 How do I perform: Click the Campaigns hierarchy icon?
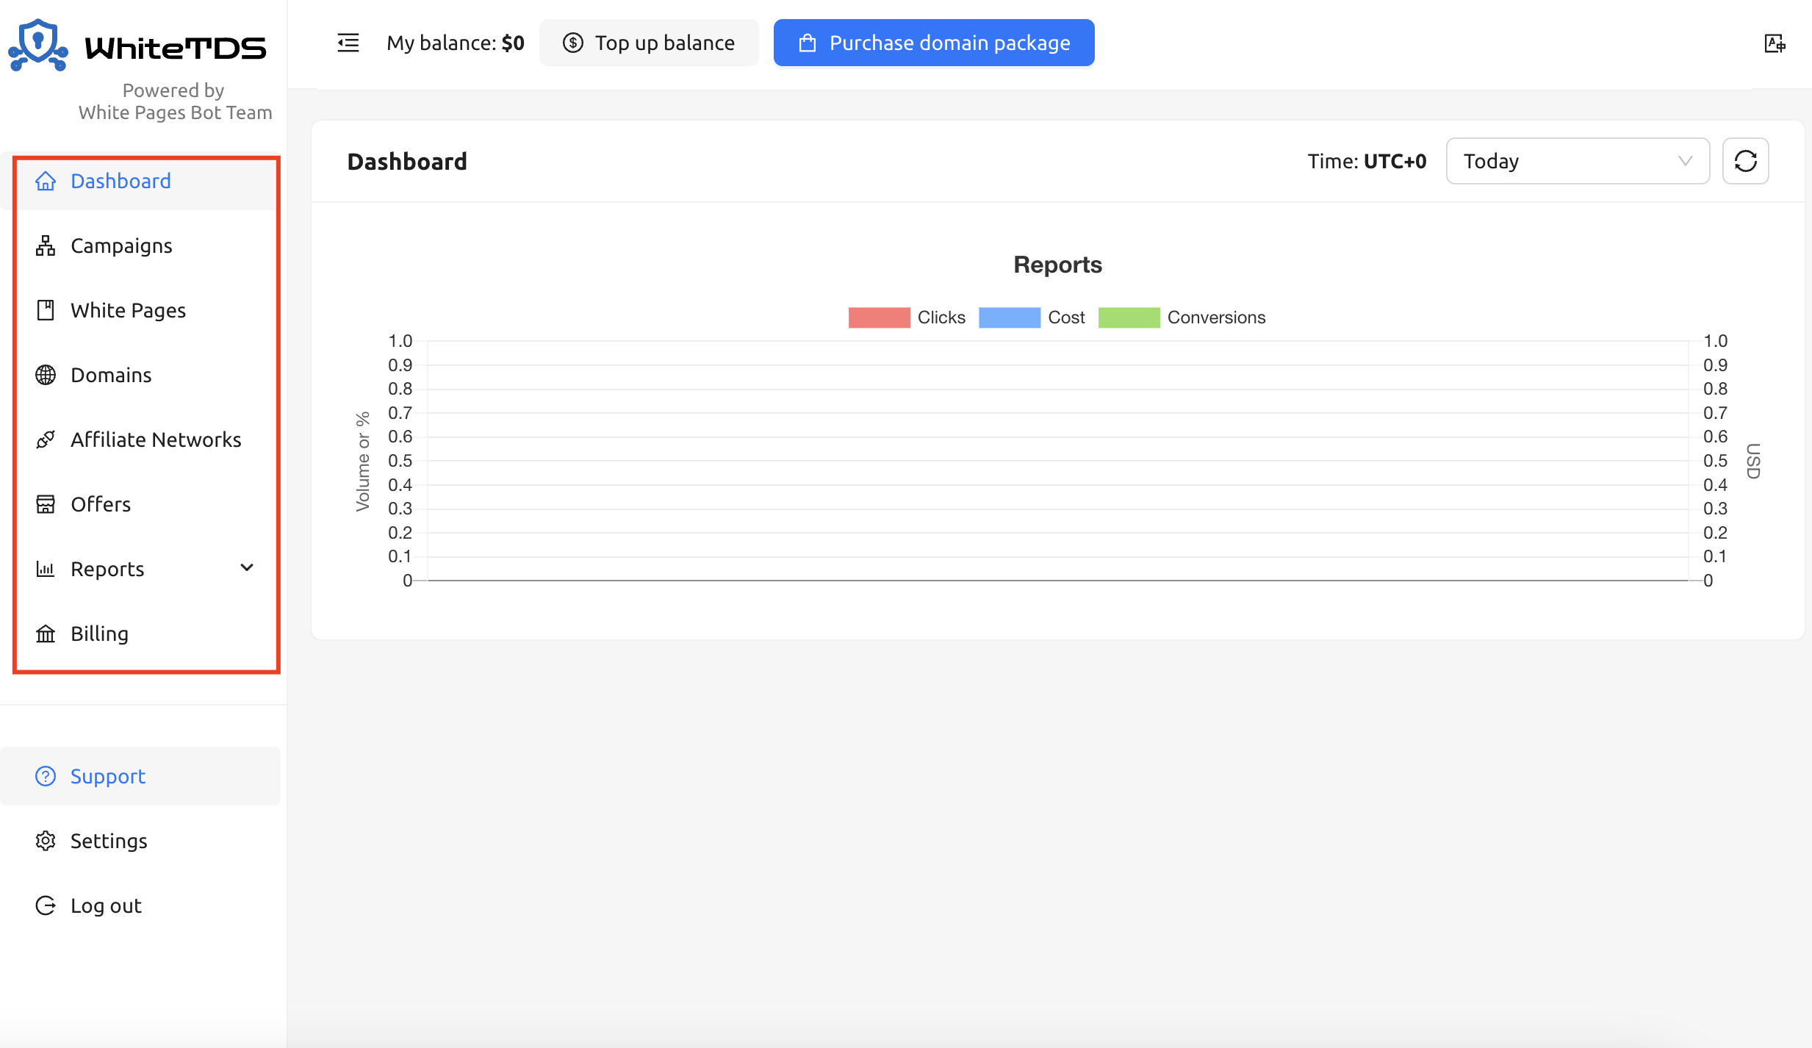[46, 245]
